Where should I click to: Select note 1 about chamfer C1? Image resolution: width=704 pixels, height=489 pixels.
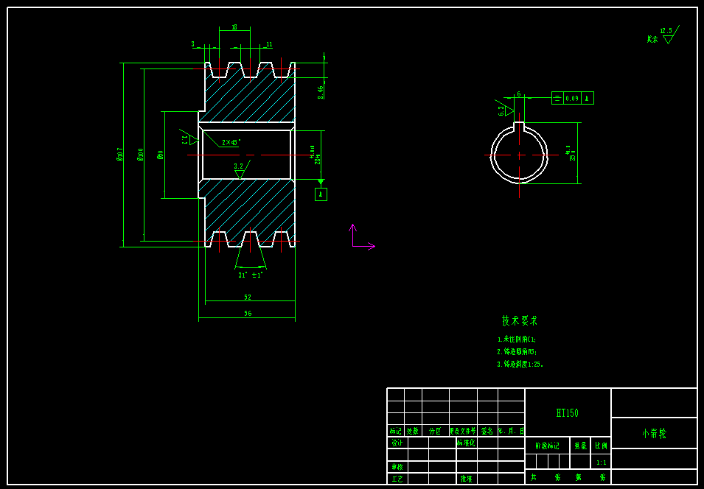(517, 340)
